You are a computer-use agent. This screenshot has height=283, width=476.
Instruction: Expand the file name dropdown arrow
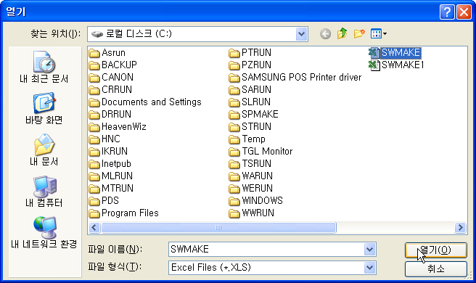click(369, 250)
